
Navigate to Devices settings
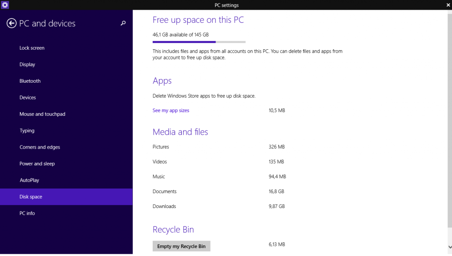tap(27, 97)
